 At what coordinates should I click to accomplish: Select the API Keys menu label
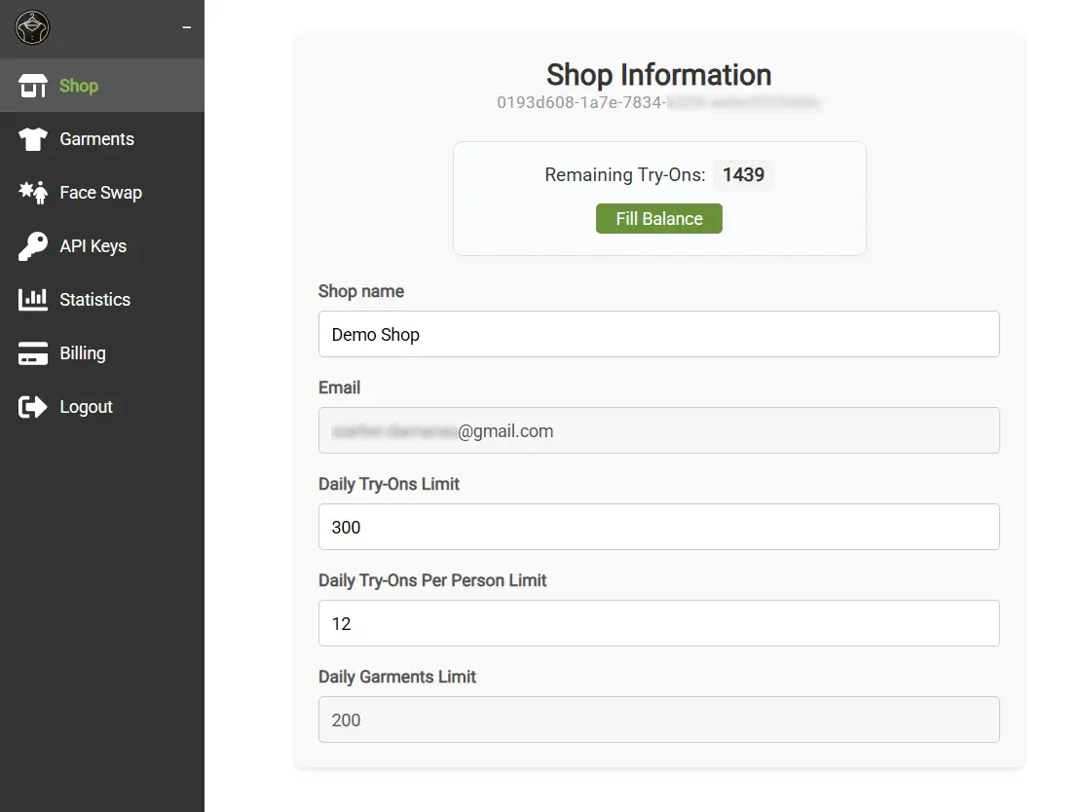93,246
